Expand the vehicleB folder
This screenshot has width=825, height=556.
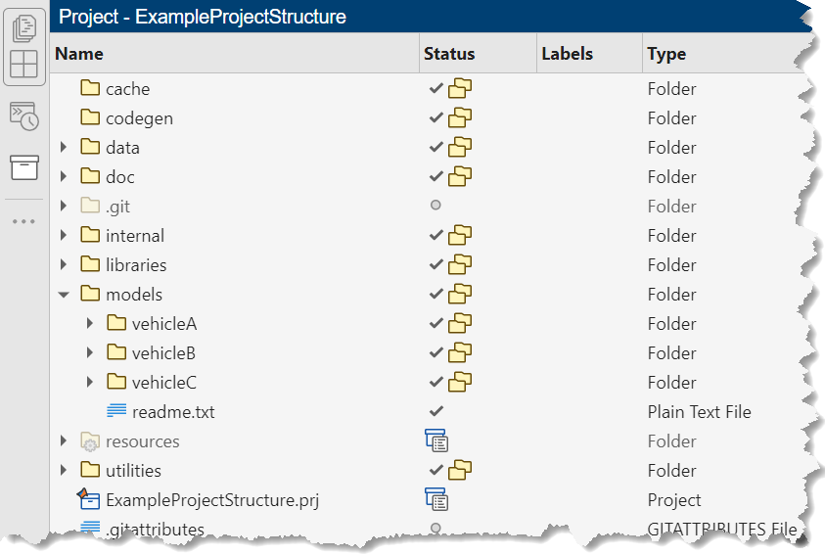click(90, 353)
